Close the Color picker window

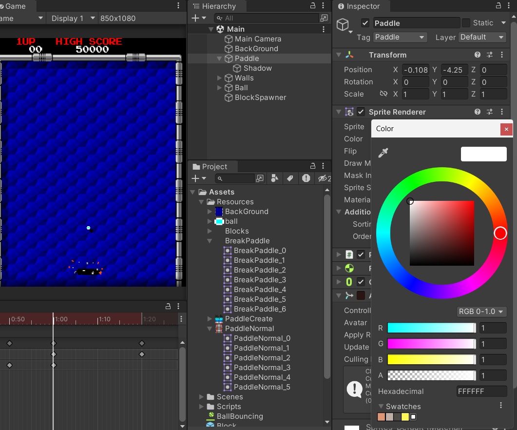point(506,129)
